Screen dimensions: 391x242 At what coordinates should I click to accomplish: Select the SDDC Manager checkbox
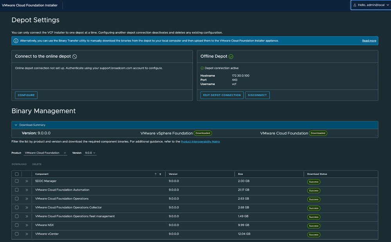point(17,181)
